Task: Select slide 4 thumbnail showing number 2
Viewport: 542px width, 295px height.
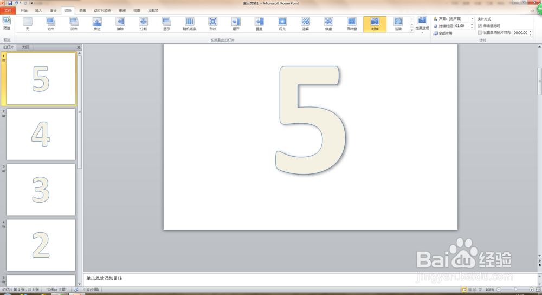Action: pos(41,245)
